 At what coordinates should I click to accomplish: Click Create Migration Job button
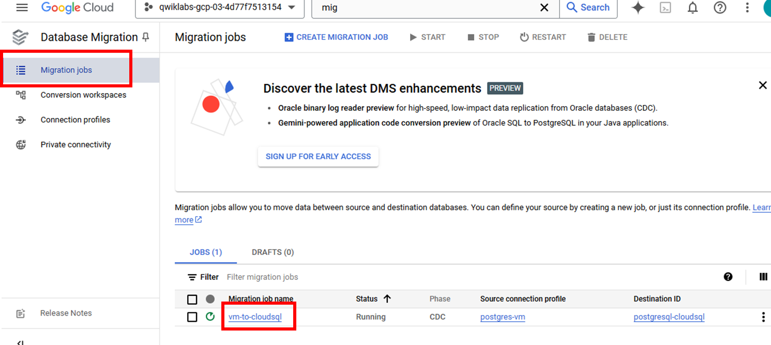pos(336,37)
